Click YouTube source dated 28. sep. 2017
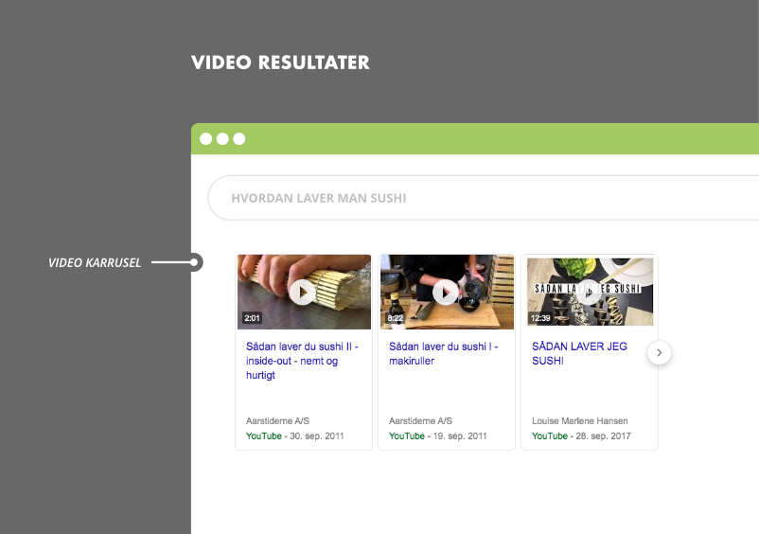759x534 pixels. click(x=550, y=436)
